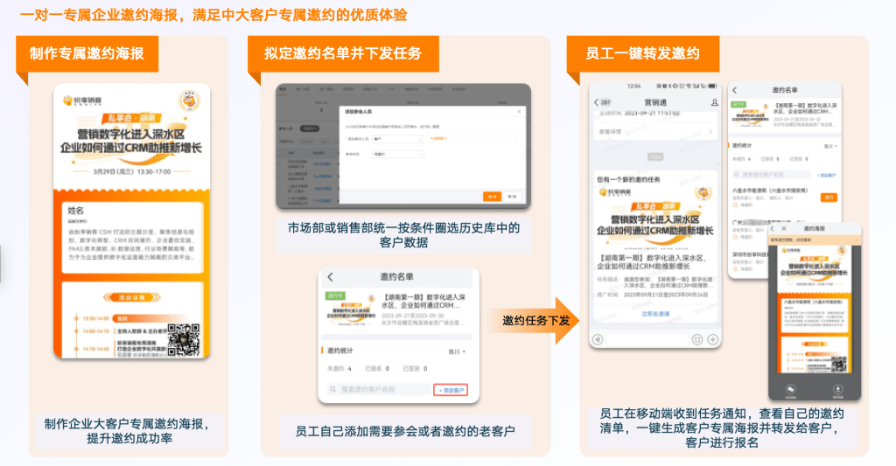Tap back arrow on middle 邀约名单 screen
This screenshot has height=466, width=896.
pyautogui.click(x=331, y=277)
